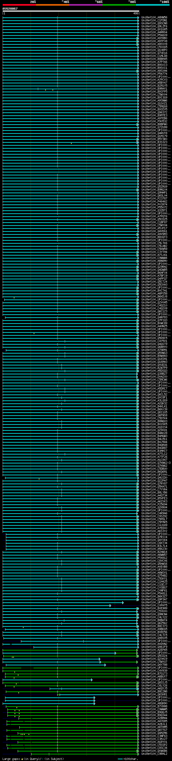Click the AV628067 query name label
172x761 pixels.
tap(10, 9)
